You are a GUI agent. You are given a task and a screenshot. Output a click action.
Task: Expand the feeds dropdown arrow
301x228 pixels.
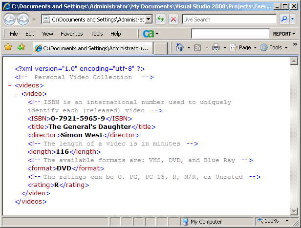(x=207, y=47)
